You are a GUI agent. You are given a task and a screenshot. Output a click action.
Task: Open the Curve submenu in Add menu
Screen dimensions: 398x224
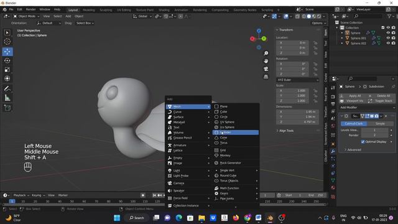point(188,112)
